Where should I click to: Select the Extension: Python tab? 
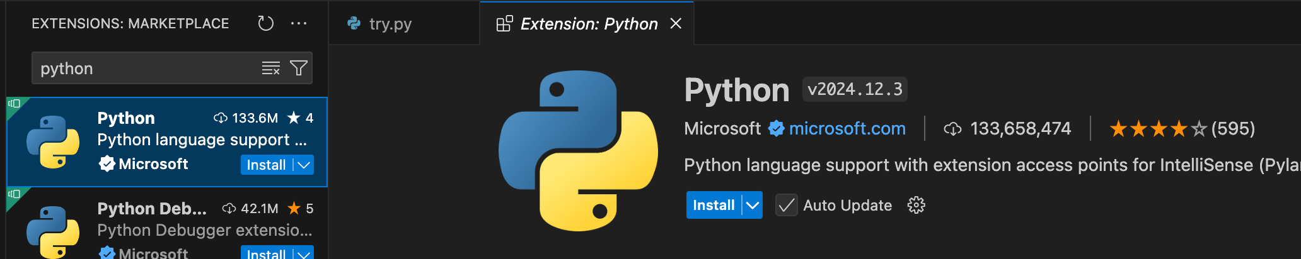pyautogui.click(x=587, y=24)
